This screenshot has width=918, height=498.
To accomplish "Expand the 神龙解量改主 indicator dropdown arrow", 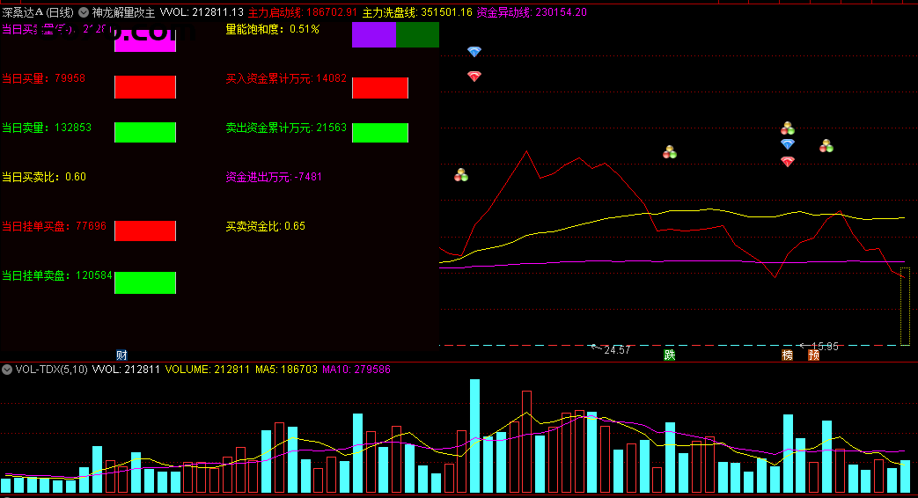I will click(x=84, y=12).
